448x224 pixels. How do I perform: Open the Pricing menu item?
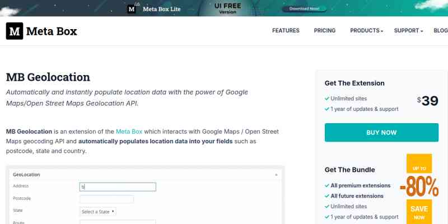(325, 31)
